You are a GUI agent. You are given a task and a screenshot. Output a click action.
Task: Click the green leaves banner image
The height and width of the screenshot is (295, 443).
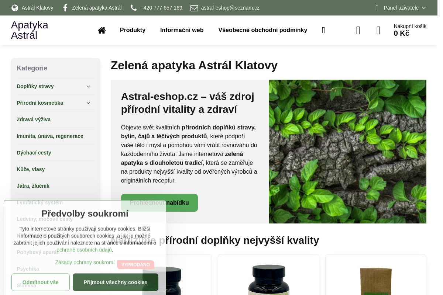[347, 152]
